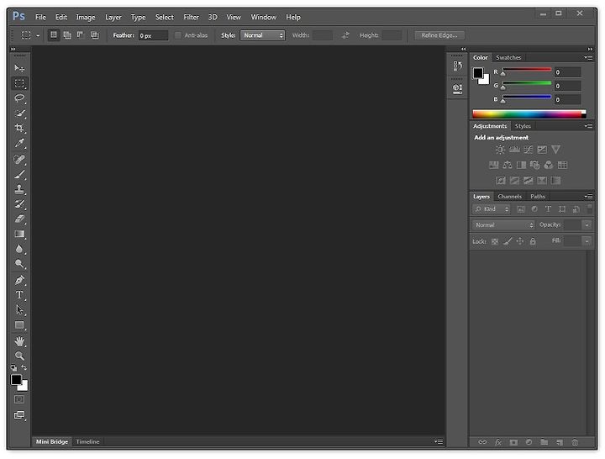Select the History Brush tool
Viewport: 605px width, 459px height.
[x=19, y=204]
